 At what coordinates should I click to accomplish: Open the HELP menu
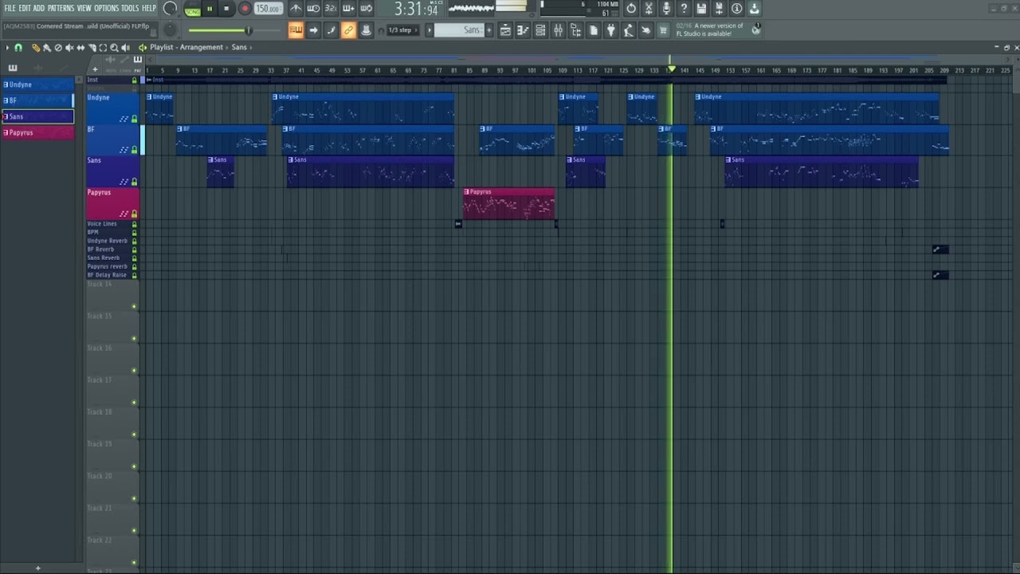pos(149,8)
